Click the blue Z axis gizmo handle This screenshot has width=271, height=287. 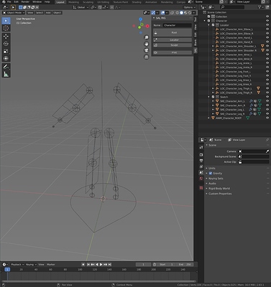coord(141,19)
